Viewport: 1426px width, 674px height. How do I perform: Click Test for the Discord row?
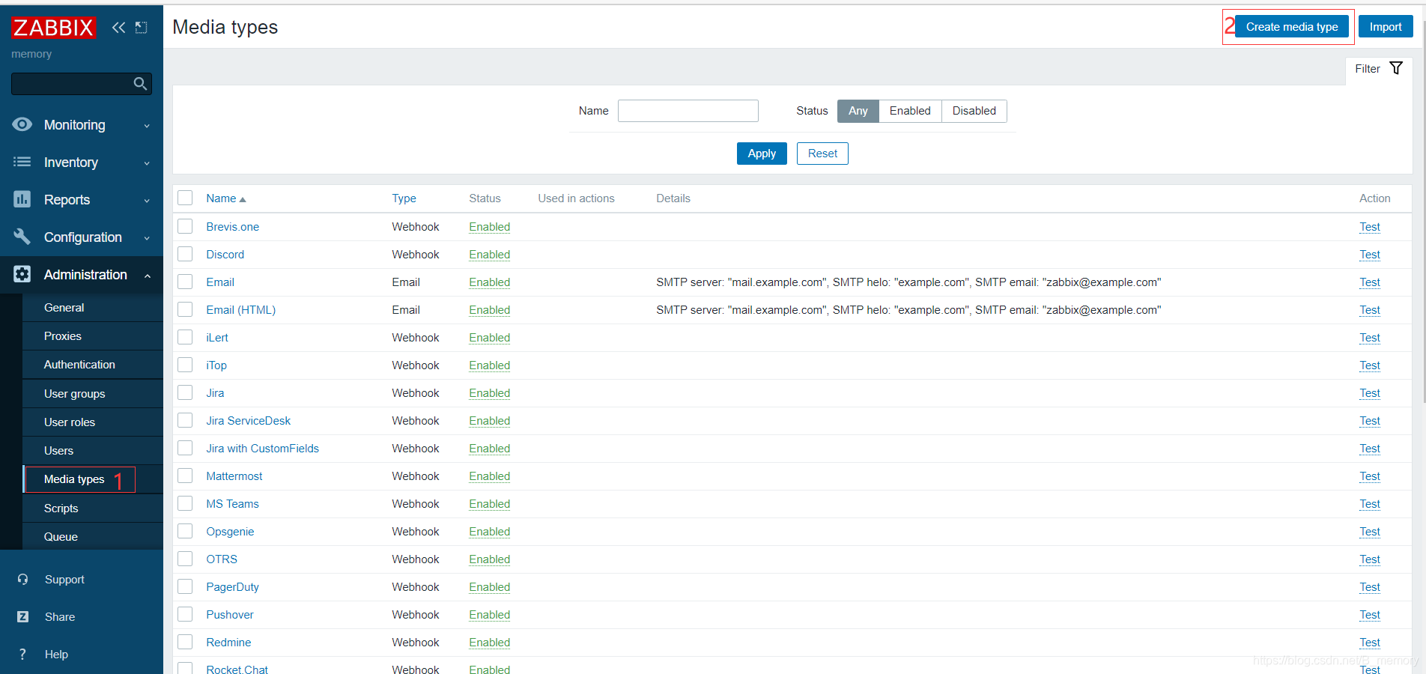click(1370, 255)
